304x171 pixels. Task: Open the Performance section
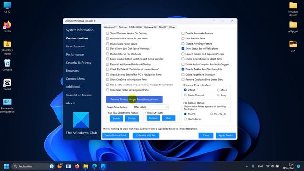pyautogui.click(x=75, y=55)
